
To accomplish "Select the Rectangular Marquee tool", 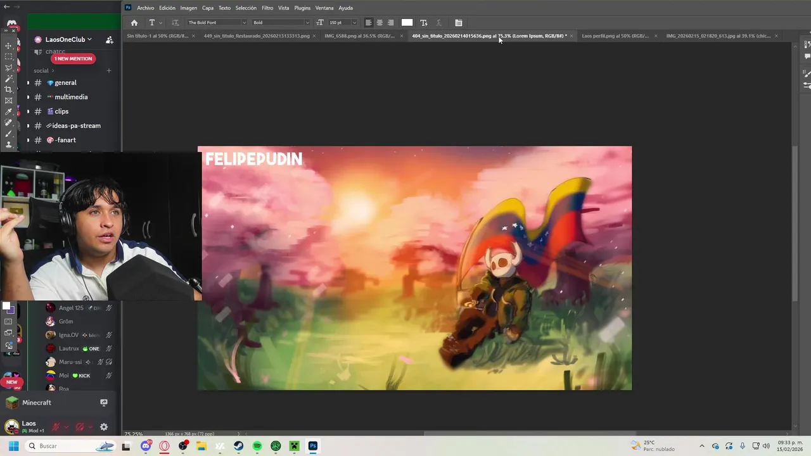I will pyautogui.click(x=8, y=56).
